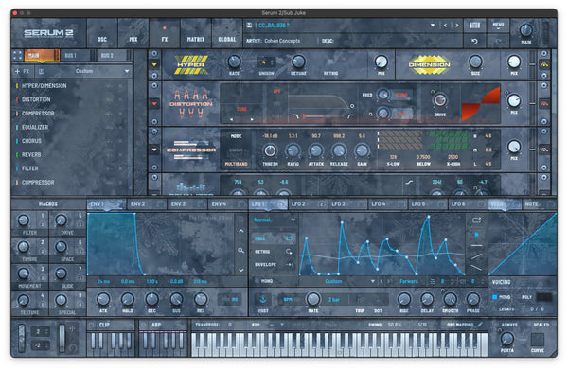Screen dimensions: 568x370
Task: Open the MENU dropdown
Action: (498, 25)
